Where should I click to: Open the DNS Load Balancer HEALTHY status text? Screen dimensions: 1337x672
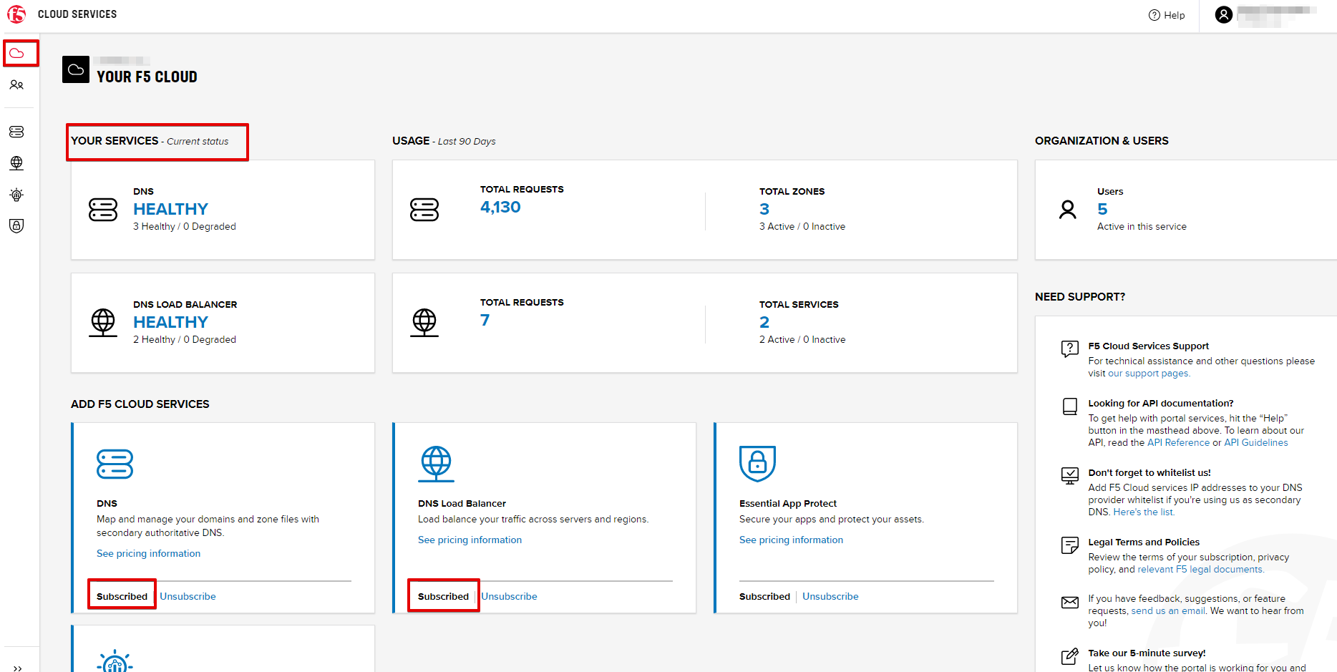click(170, 322)
